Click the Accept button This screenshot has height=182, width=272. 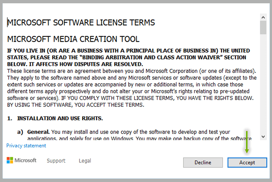247,162
